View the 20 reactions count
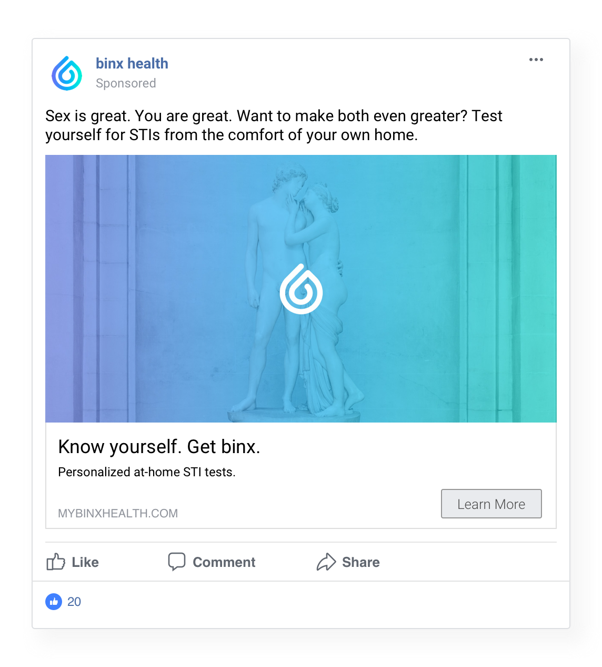The height and width of the screenshot is (667, 602). pos(74,602)
